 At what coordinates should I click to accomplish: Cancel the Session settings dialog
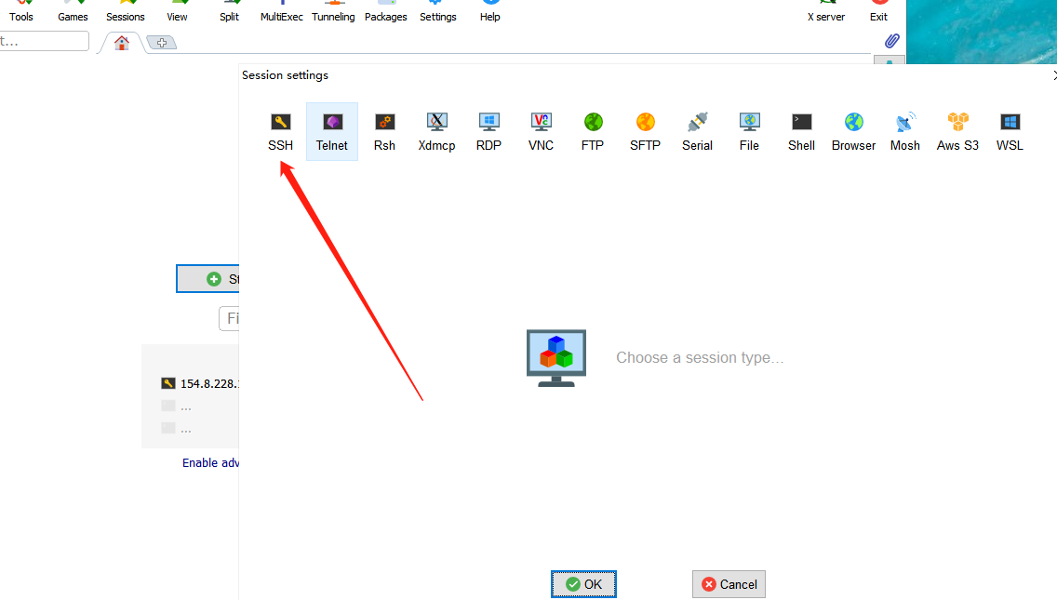pyautogui.click(x=729, y=584)
